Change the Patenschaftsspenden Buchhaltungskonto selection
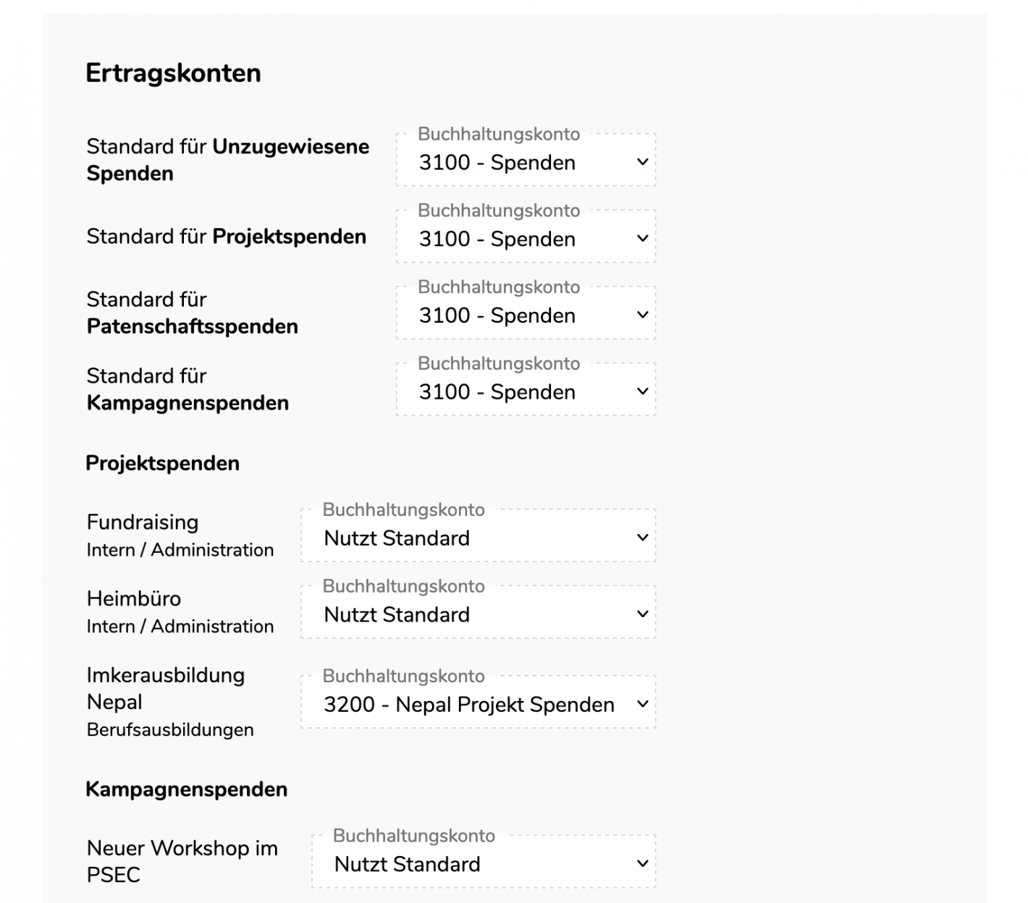Screen dimensions: 1028x903 [526, 315]
